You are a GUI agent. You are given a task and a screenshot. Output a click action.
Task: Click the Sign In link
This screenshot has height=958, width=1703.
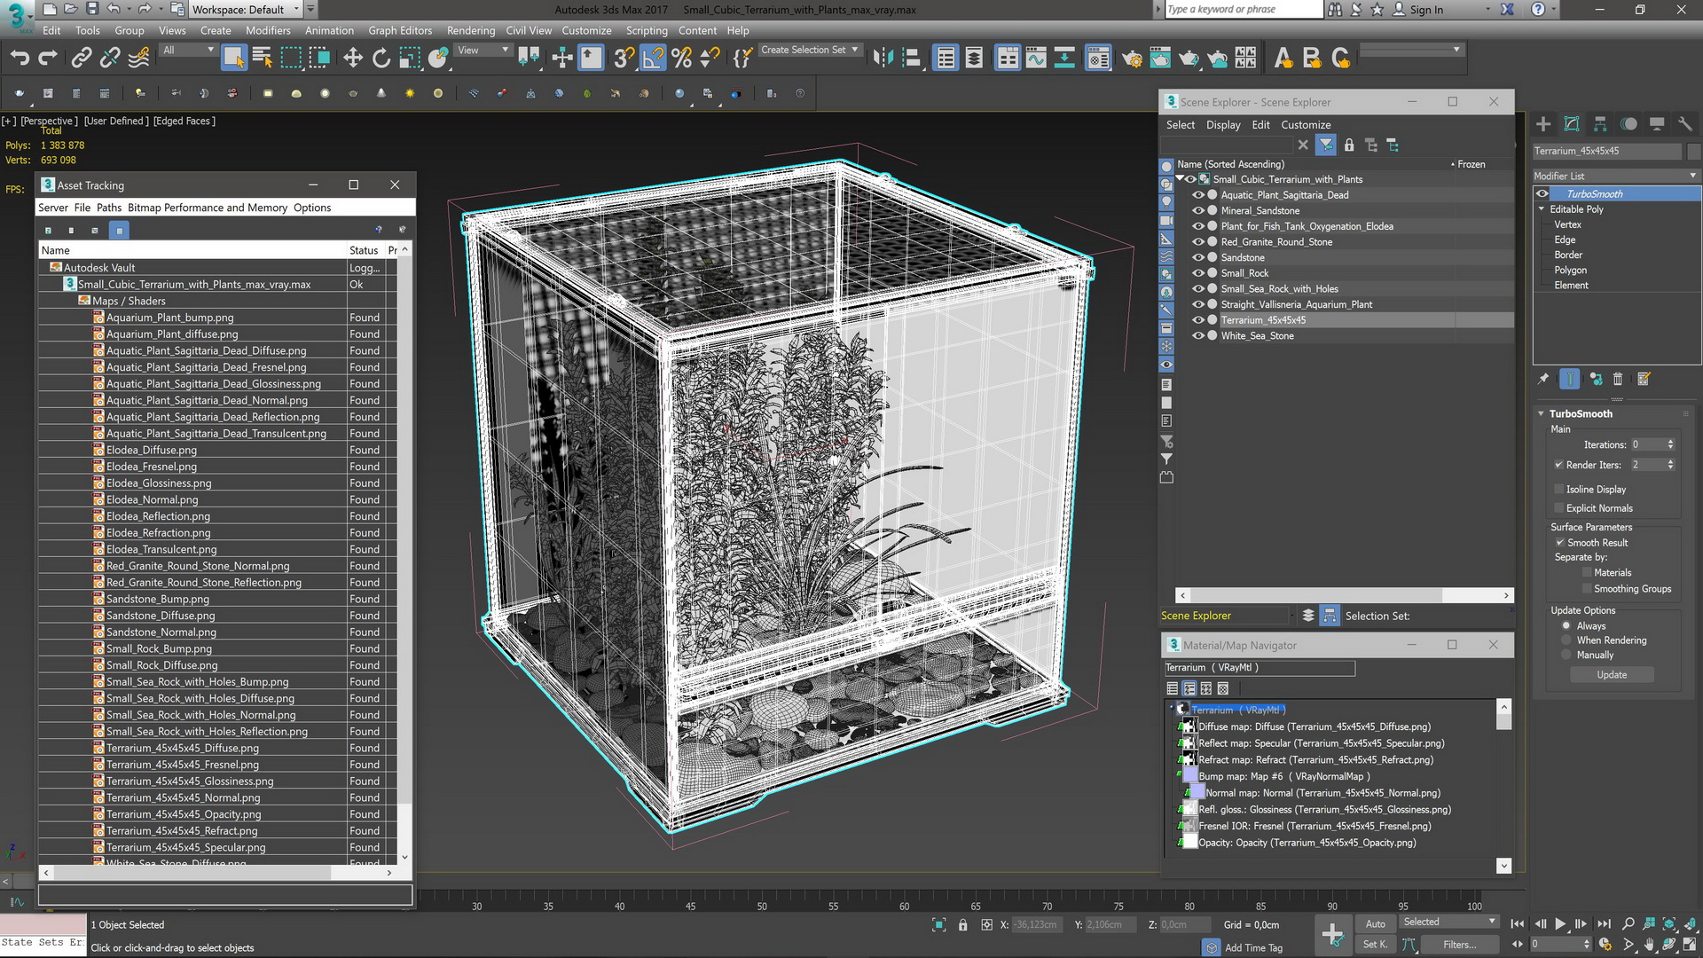[1426, 10]
